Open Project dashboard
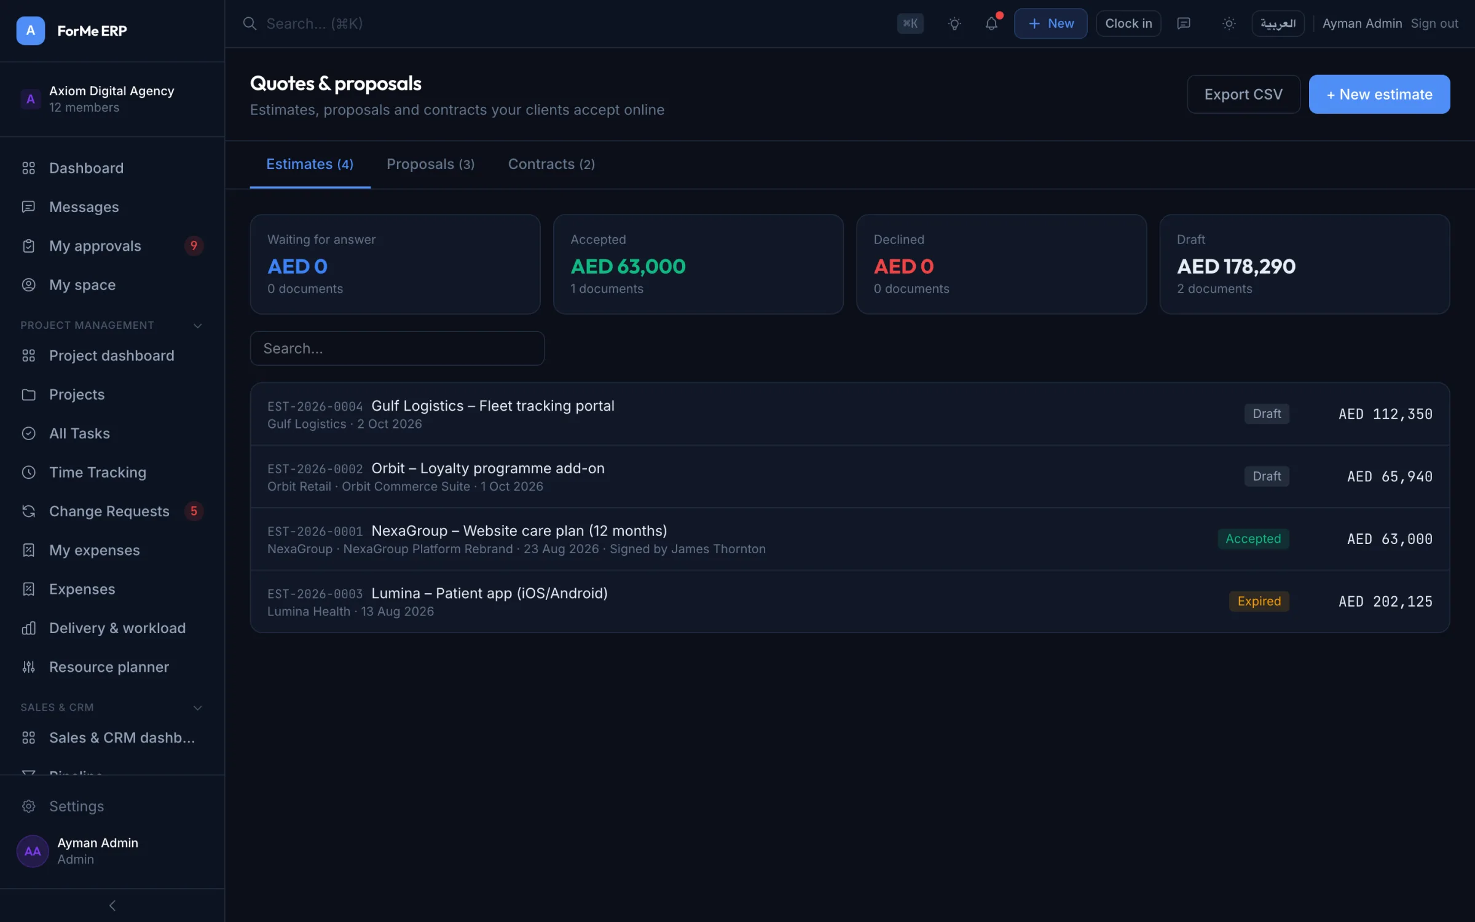Viewport: 1475px width, 922px height. (x=112, y=355)
